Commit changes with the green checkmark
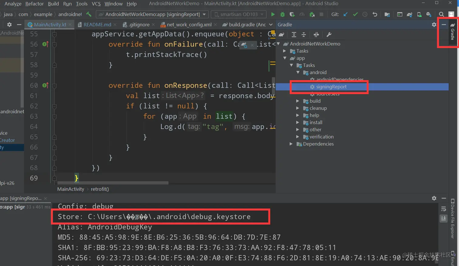Image resolution: width=459 pixels, height=266 pixels. pos(355,14)
